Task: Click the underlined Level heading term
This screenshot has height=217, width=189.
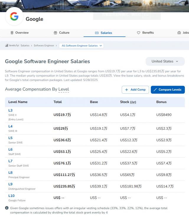Action: pos(63,89)
